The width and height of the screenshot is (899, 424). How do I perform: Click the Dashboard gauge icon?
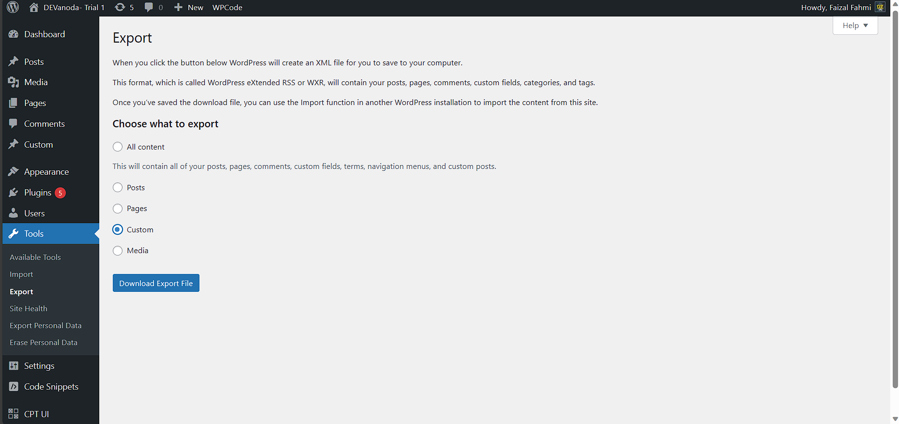pyautogui.click(x=14, y=34)
